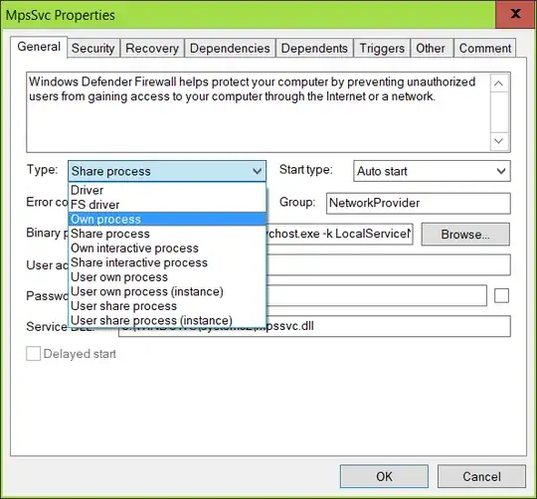This screenshot has width=537, height=499.
Task: Close the MpsSvc Properties window
Action: tap(515, 14)
